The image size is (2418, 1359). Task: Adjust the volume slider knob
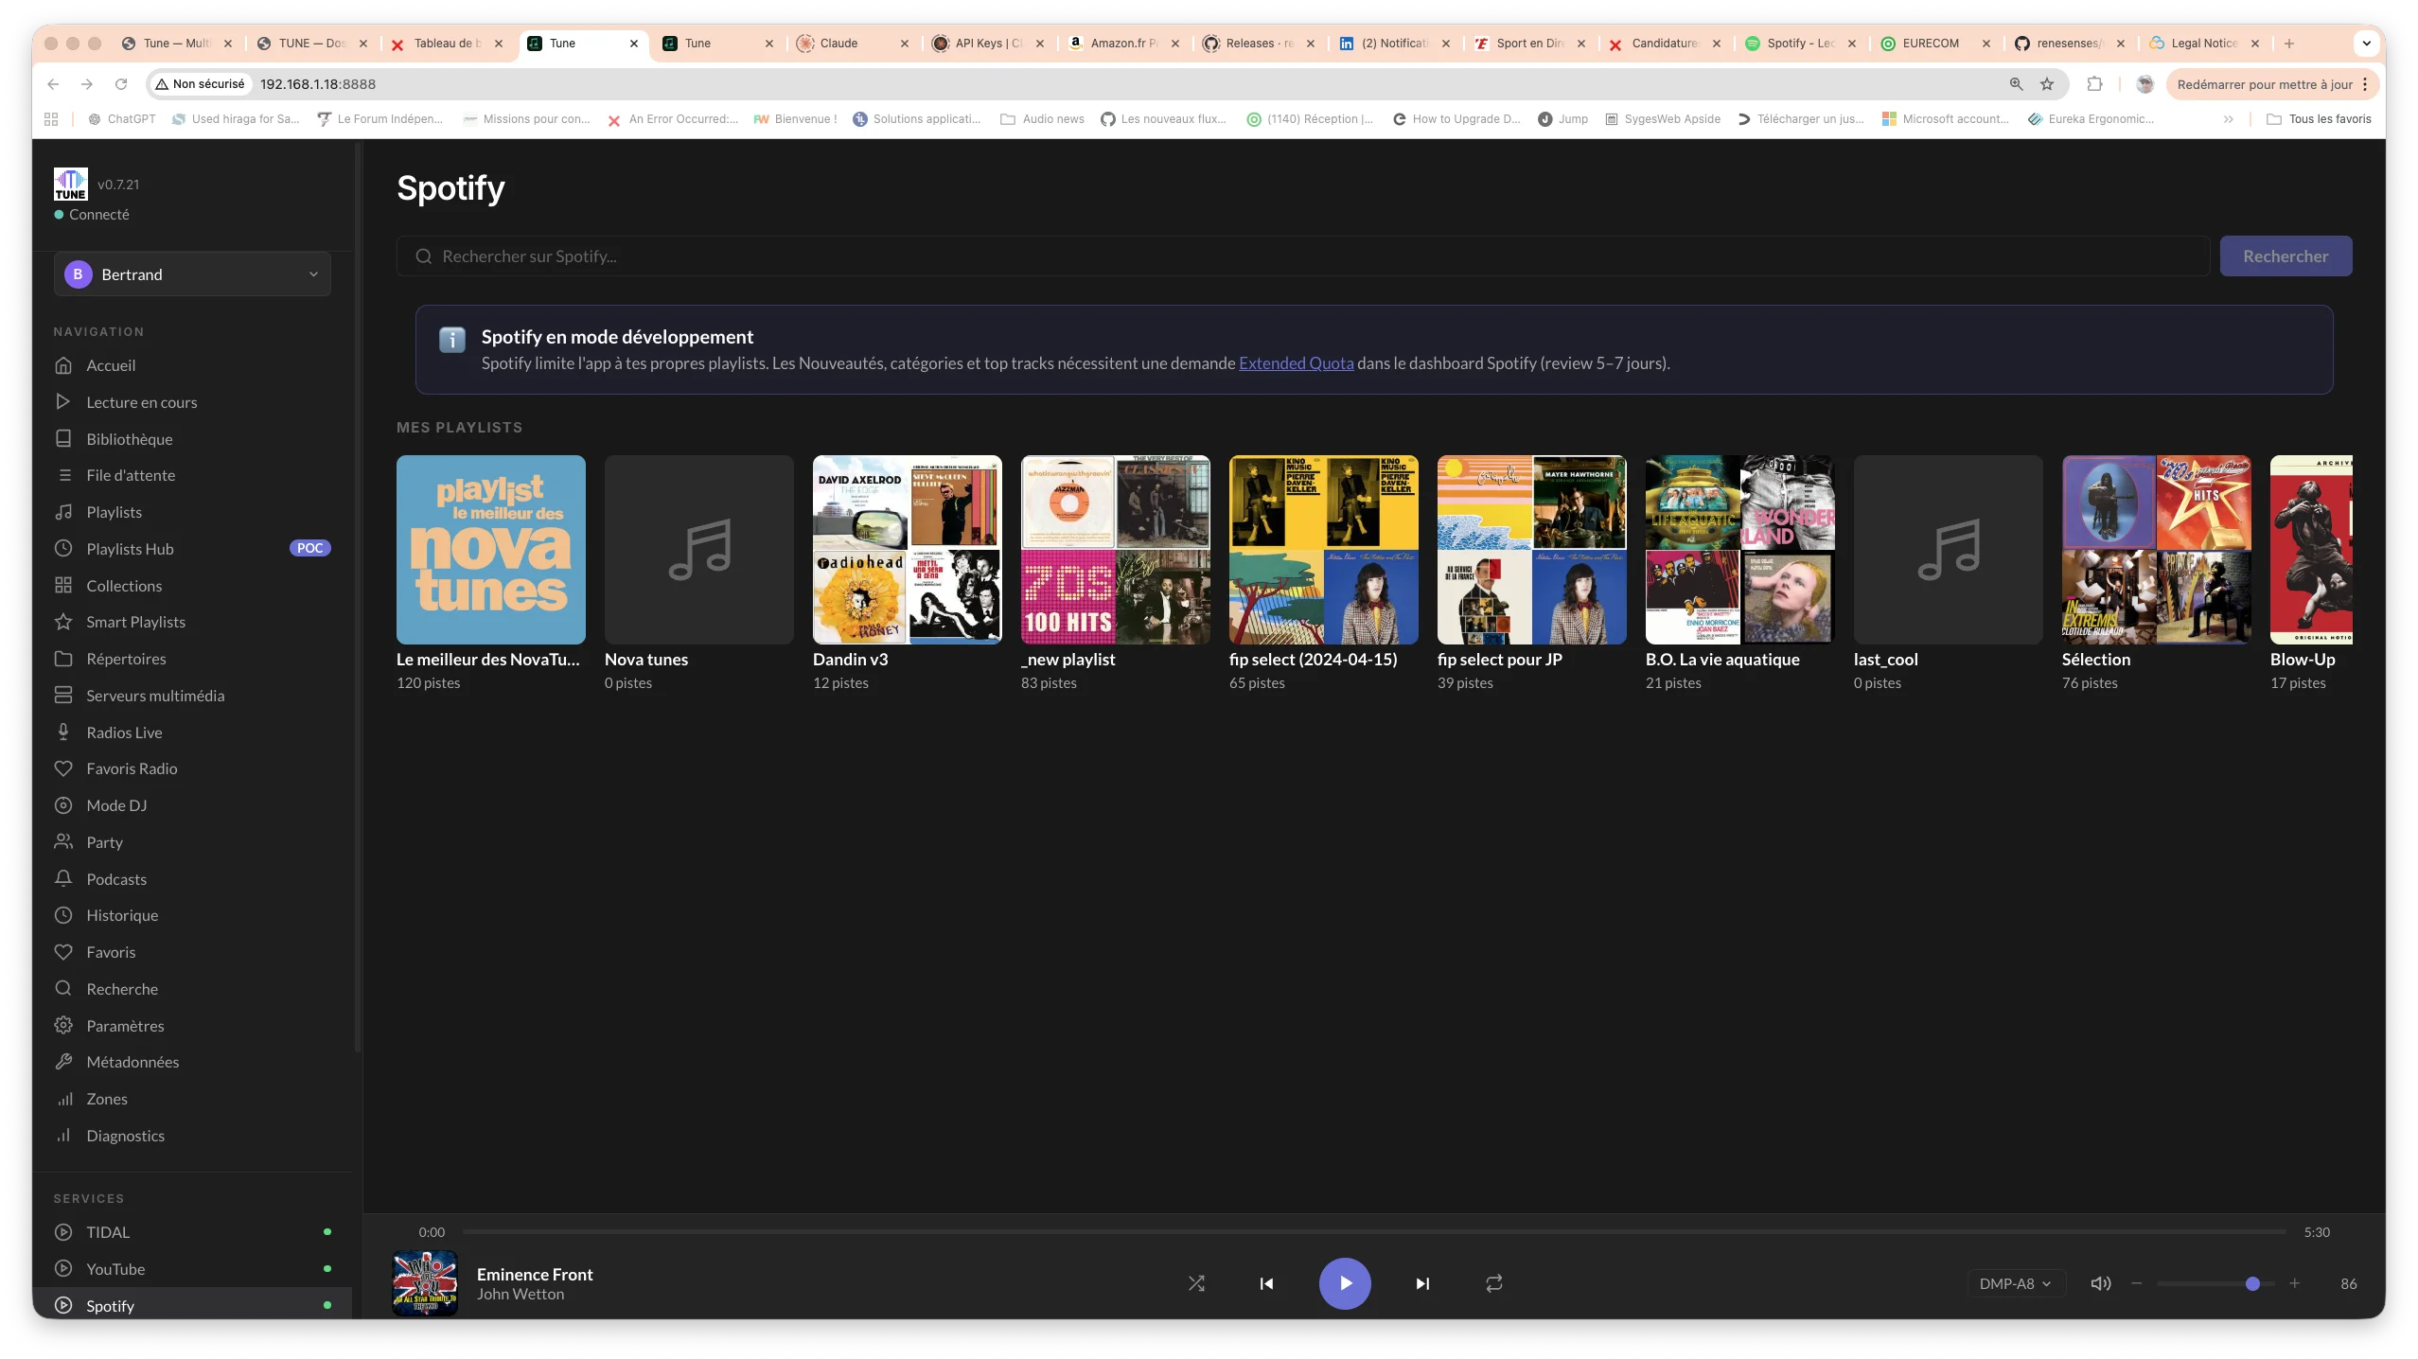pyautogui.click(x=2252, y=1283)
